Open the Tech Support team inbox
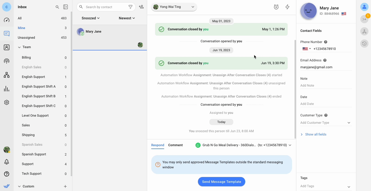 [x=42, y=174]
